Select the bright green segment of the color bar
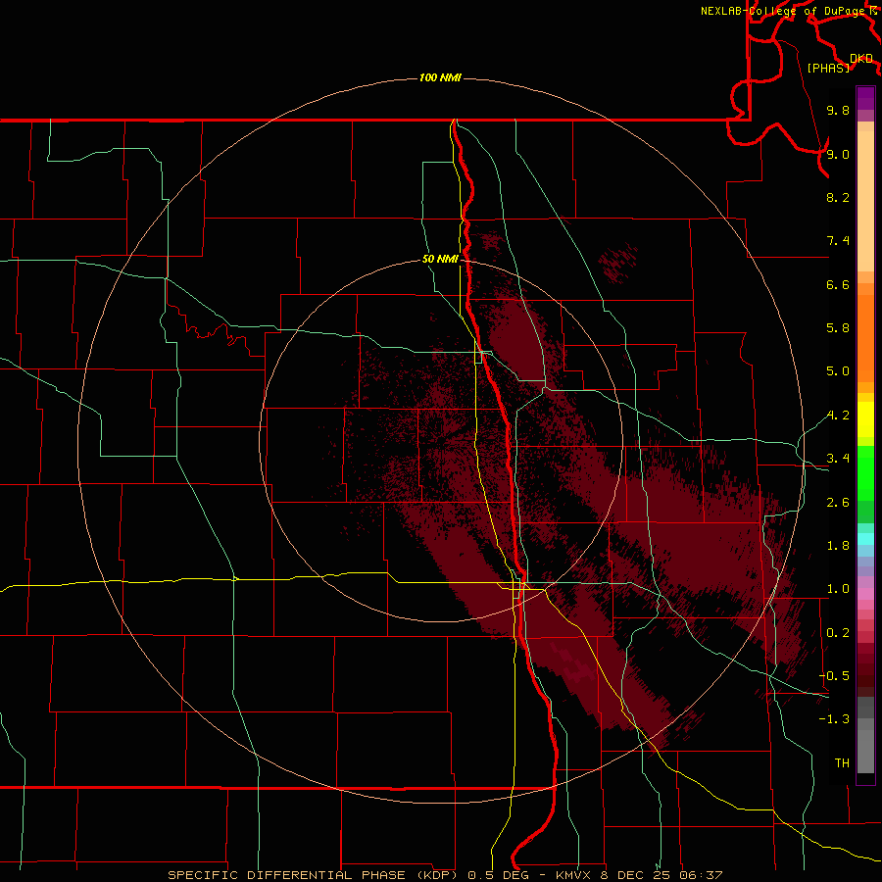The width and height of the screenshot is (882, 882). tap(865, 473)
